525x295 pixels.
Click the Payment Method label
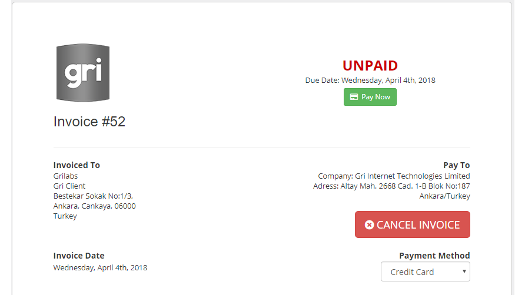click(434, 256)
